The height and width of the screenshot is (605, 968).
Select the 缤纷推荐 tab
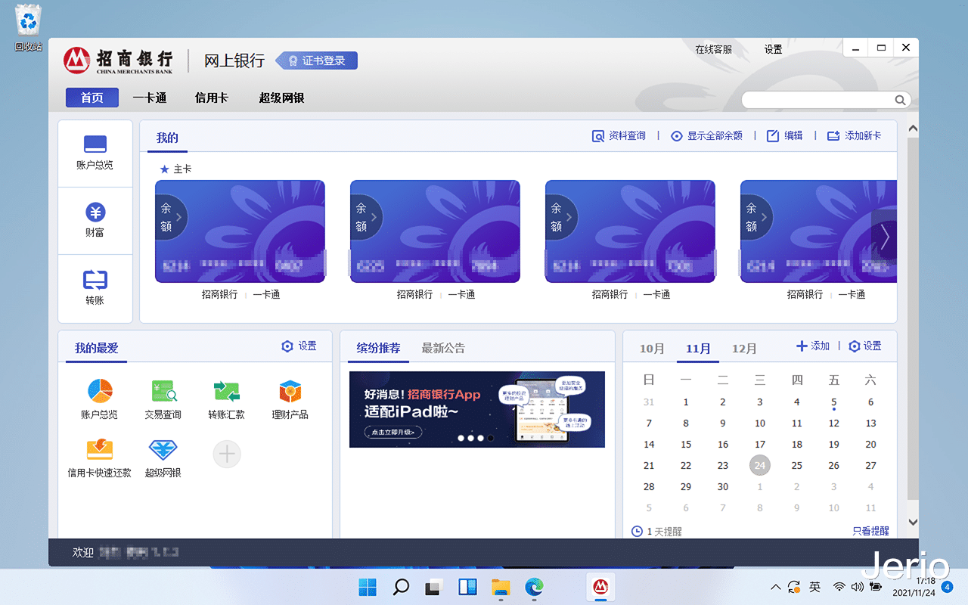(378, 348)
